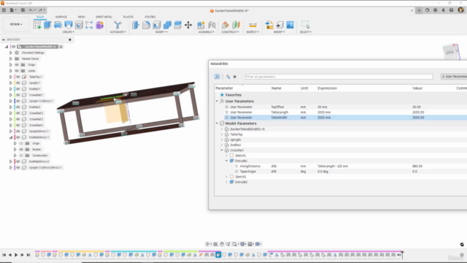Switch to the Plastic tab
Image resolution: width=467 pixels, height=263 pixels.
(128, 17)
